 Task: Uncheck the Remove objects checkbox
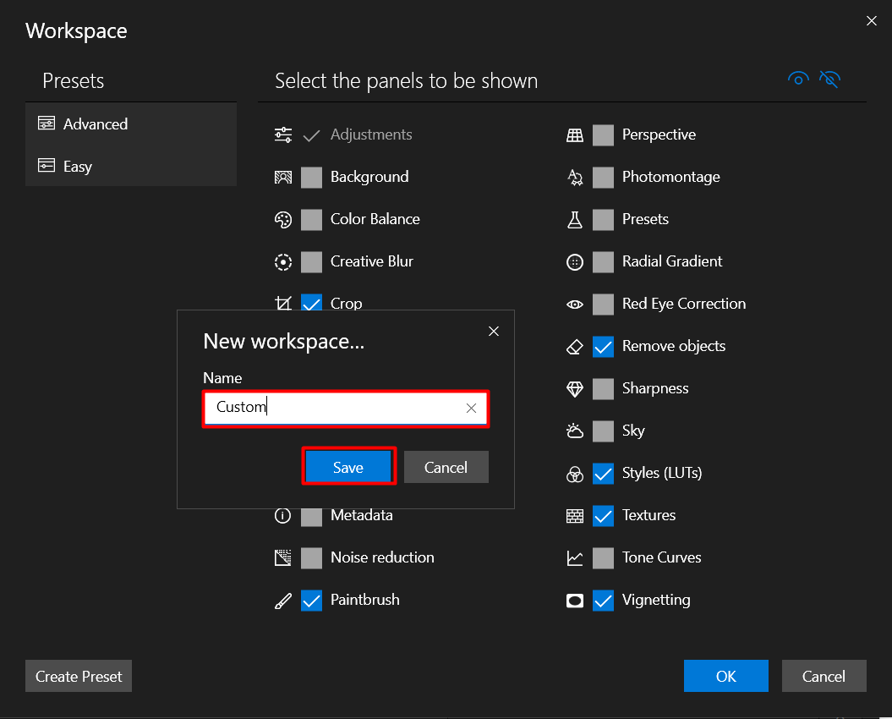coord(603,347)
